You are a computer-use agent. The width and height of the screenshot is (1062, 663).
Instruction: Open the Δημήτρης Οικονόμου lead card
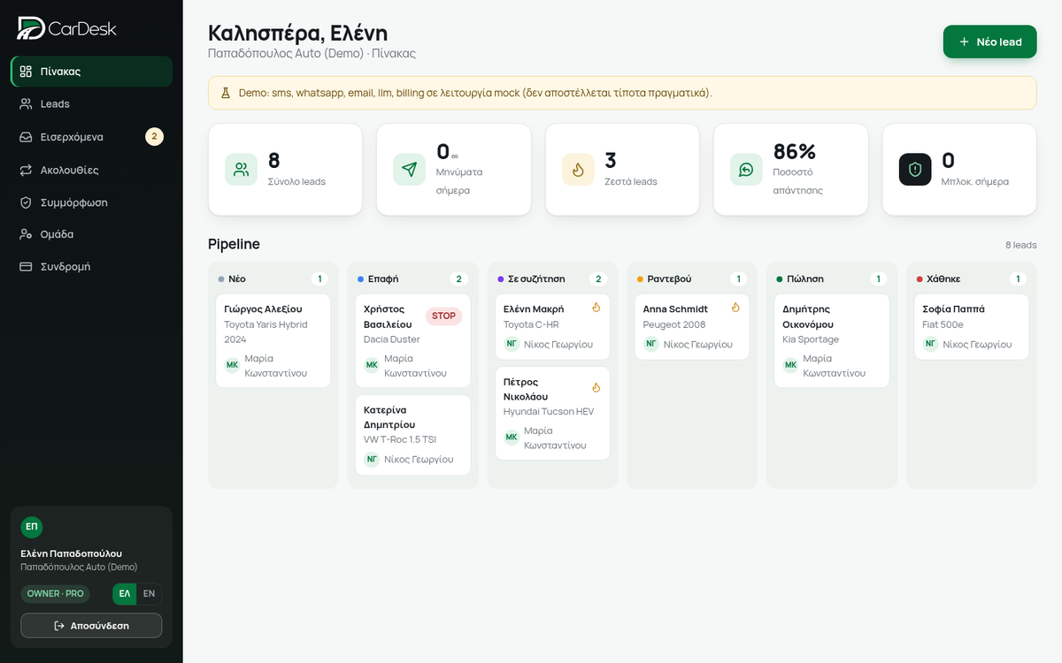tap(832, 340)
